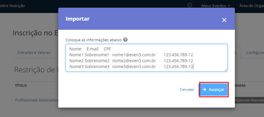Click the Importar dialog title
Screen dimensions: 264x117
pyautogui.click(x=78, y=19)
